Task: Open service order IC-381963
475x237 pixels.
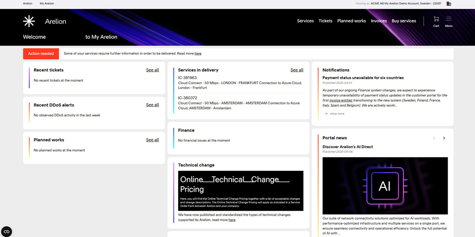Action: (x=187, y=78)
